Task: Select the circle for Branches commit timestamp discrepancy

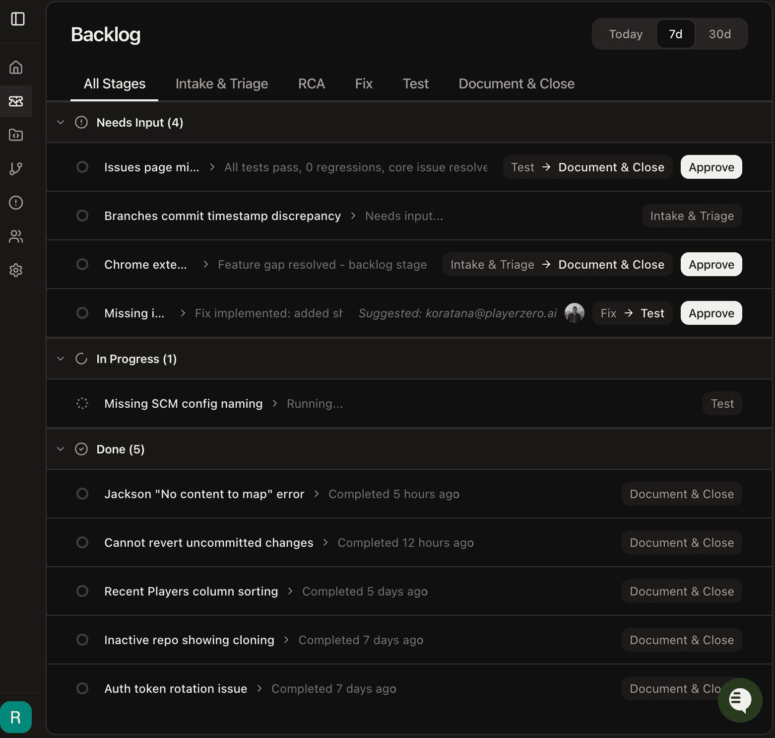Action: 82,216
